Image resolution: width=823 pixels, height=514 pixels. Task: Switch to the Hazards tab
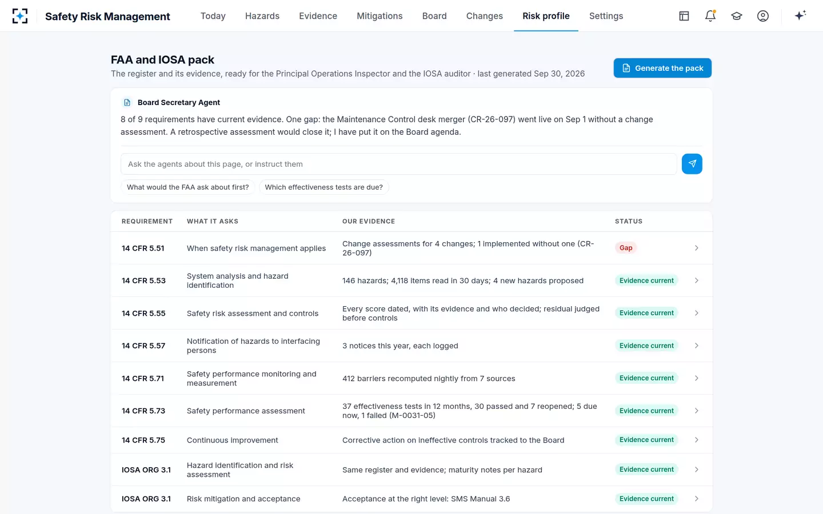(262, 16)
